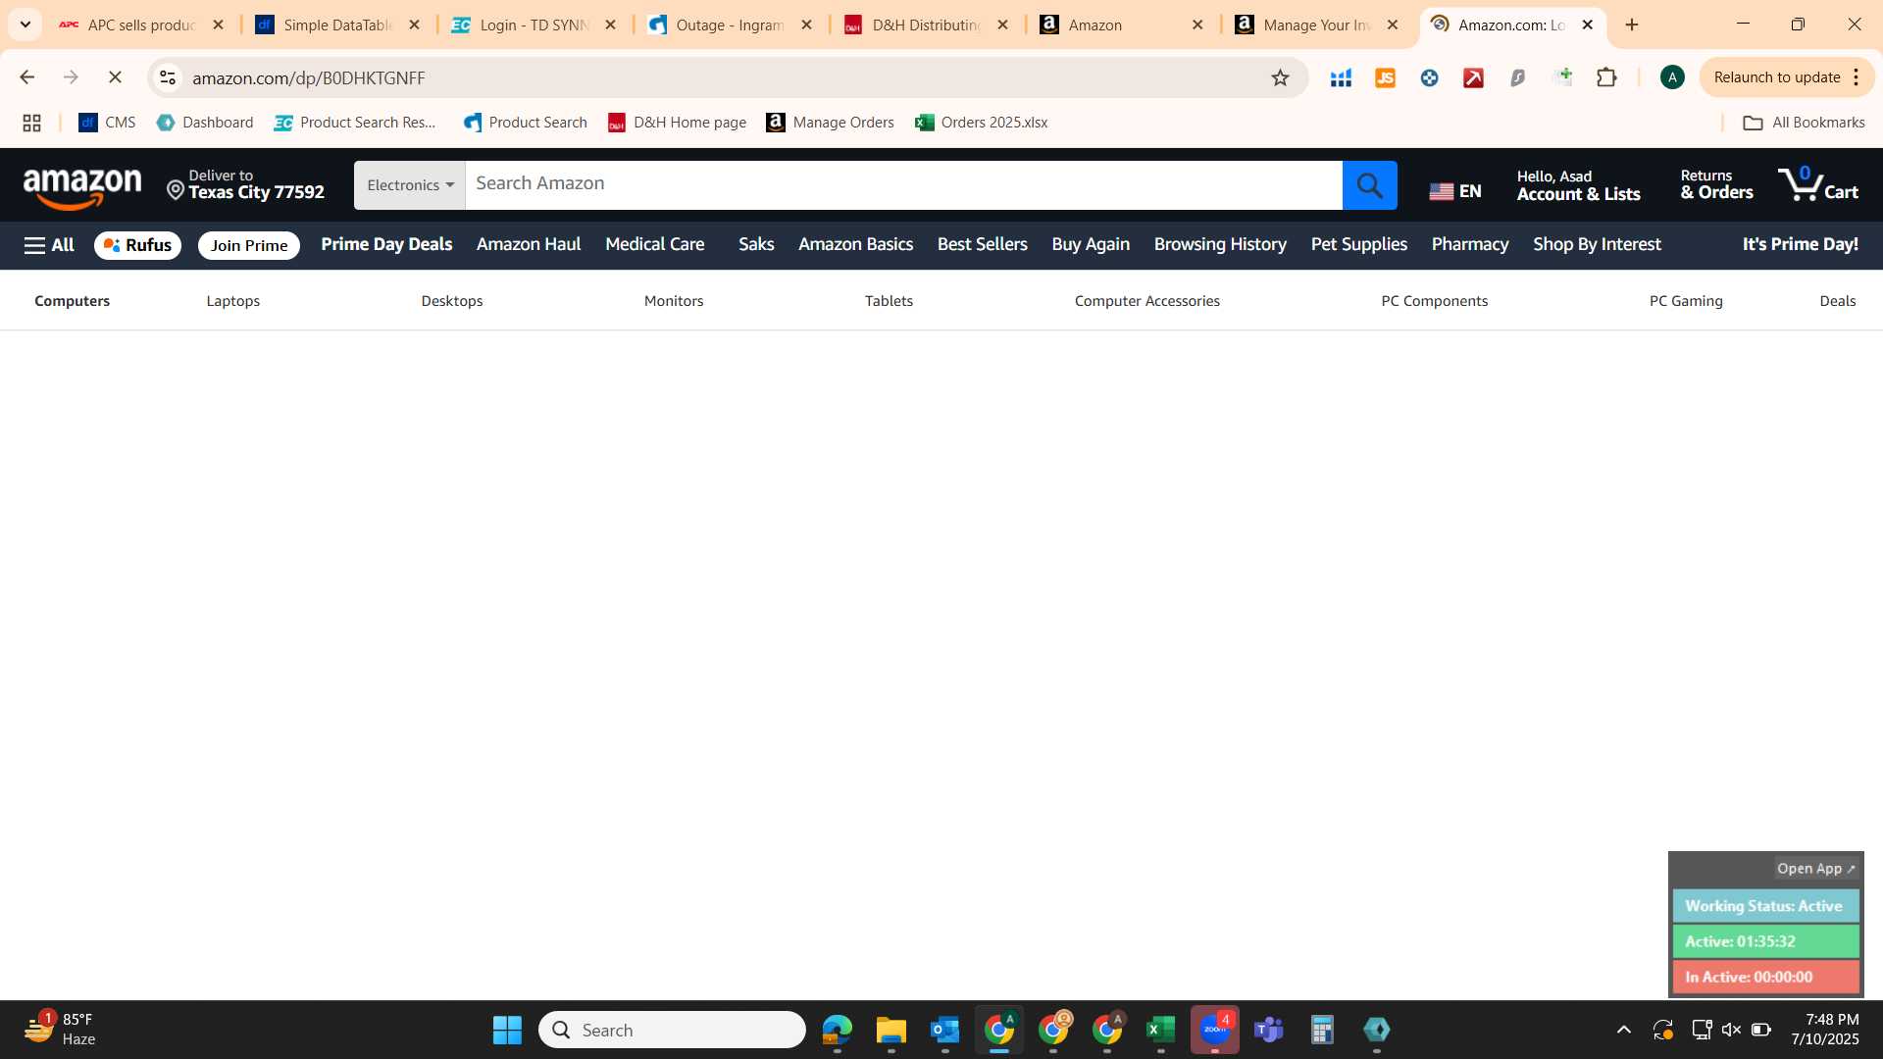Open Microsoft Teams from taskbar
Screen dimensions: 1883x1059
1268,1030
